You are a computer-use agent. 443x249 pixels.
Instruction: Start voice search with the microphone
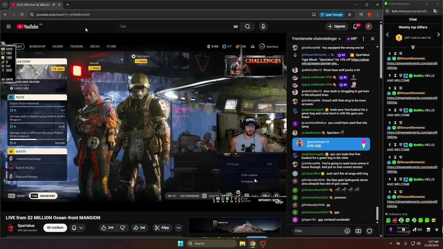(263, 27)
